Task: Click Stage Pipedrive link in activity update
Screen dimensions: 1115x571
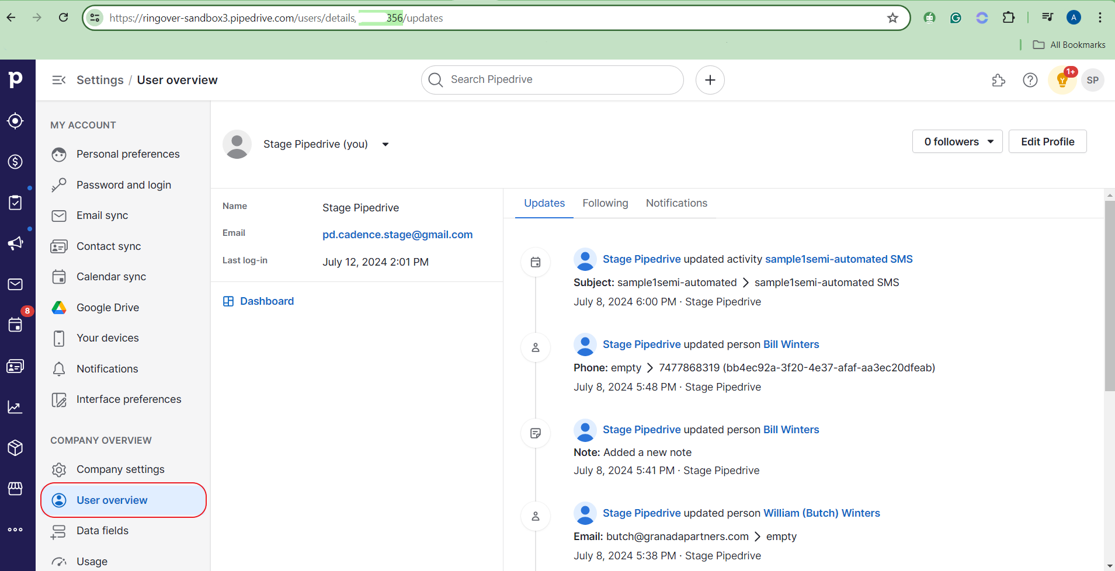Action: pos(641,259)
